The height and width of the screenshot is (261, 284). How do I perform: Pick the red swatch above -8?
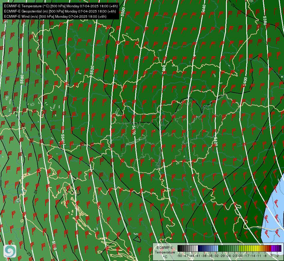pos(270,249)
